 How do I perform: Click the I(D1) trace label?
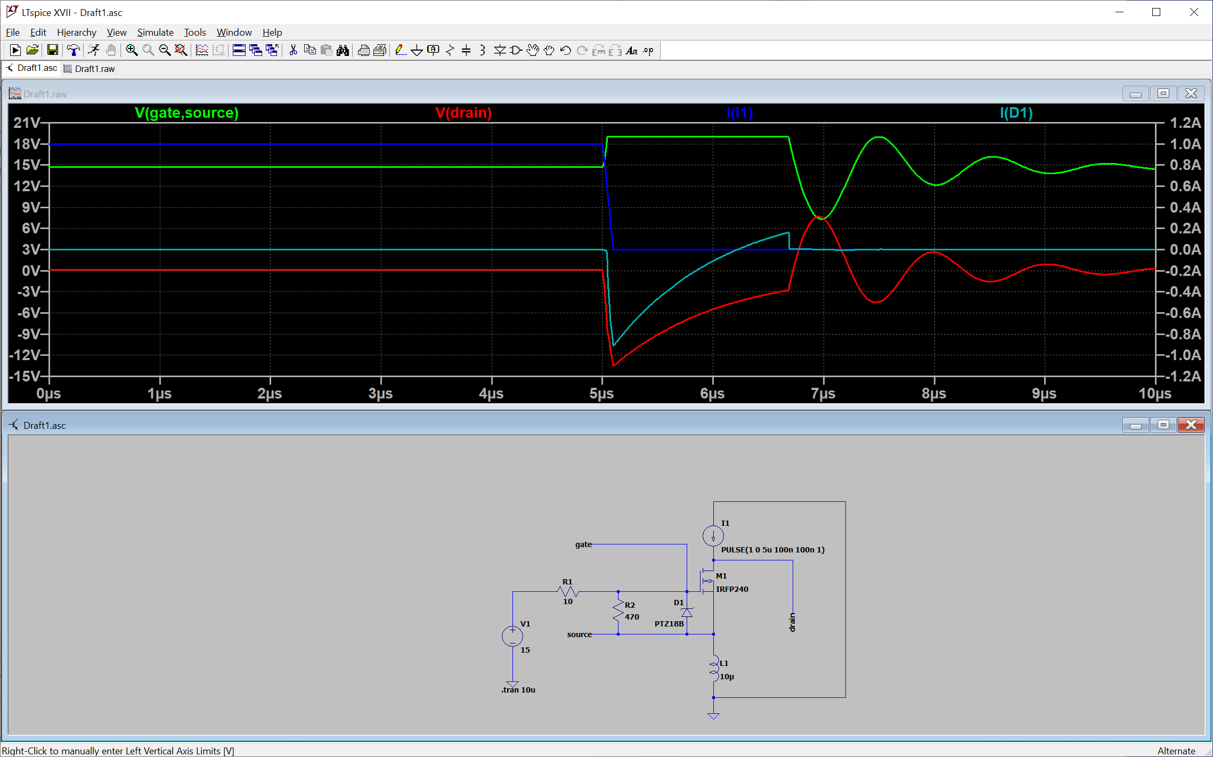tap(1016, 113)
